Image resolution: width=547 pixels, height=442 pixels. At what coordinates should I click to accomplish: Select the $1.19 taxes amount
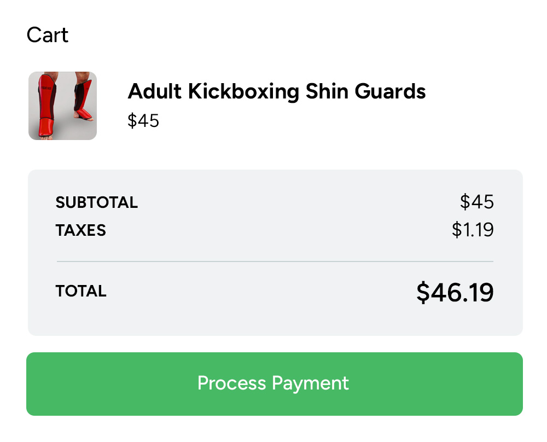pos(473,230)
